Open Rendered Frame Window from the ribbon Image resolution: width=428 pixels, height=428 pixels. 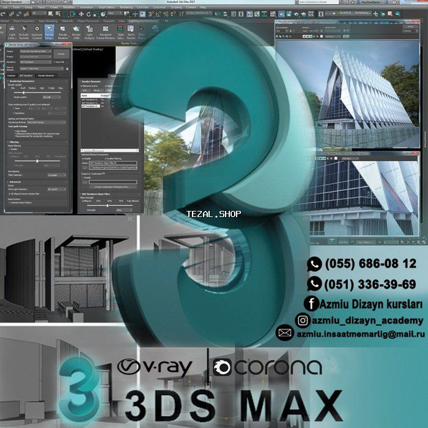(x=106, y=32)
